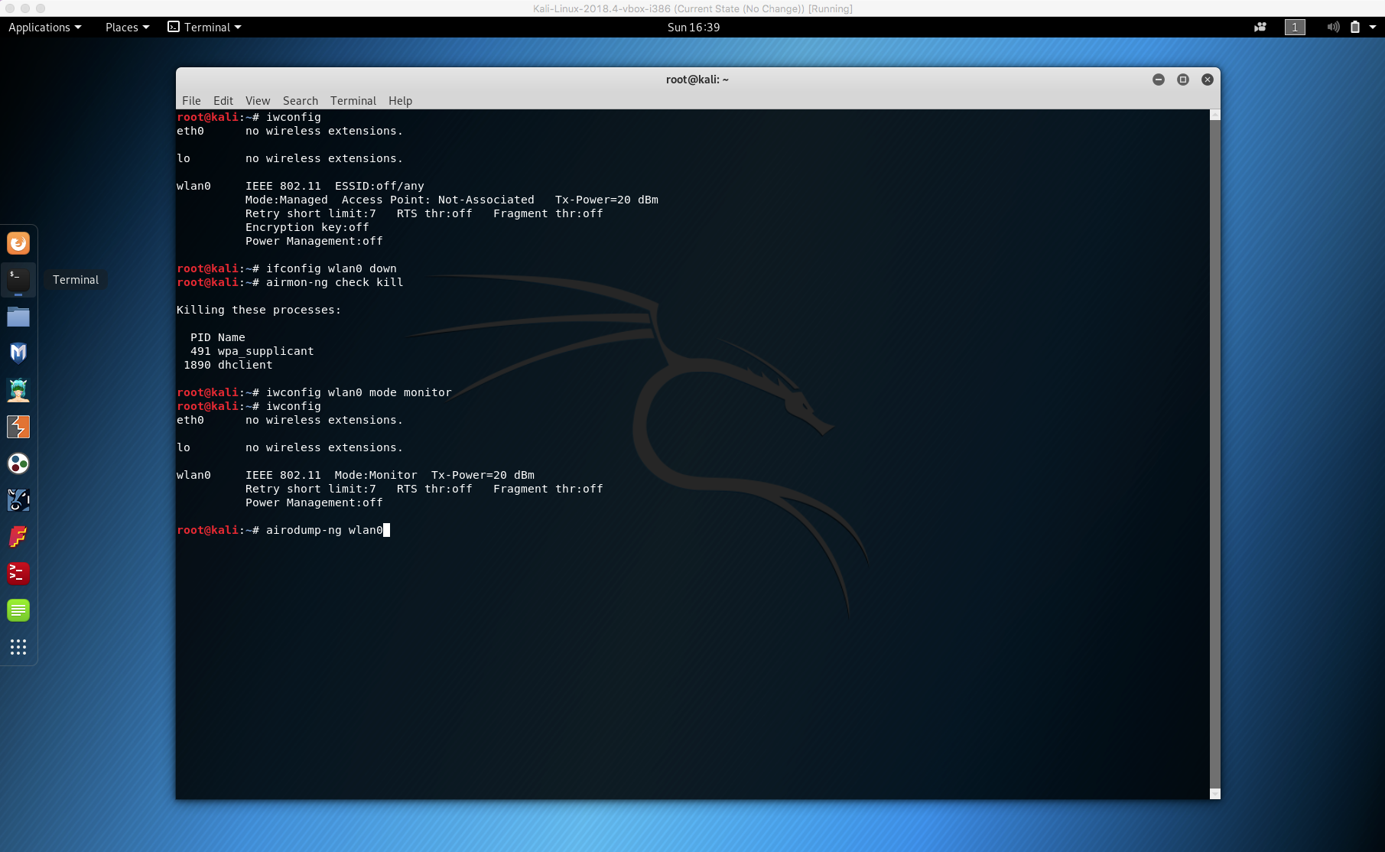Image resolution: width=1385 pixels, height=852 pixels.
Task: Open the Search menu in the terminal window
Action: pyautogui.click(x=300, y=100)
